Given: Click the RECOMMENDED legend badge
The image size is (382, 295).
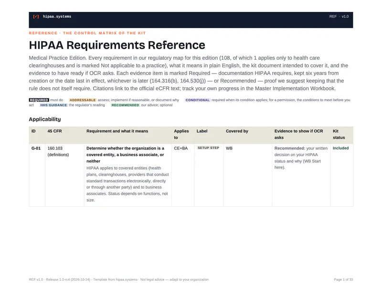Looking at the screenshot, I should pos(125,105).
